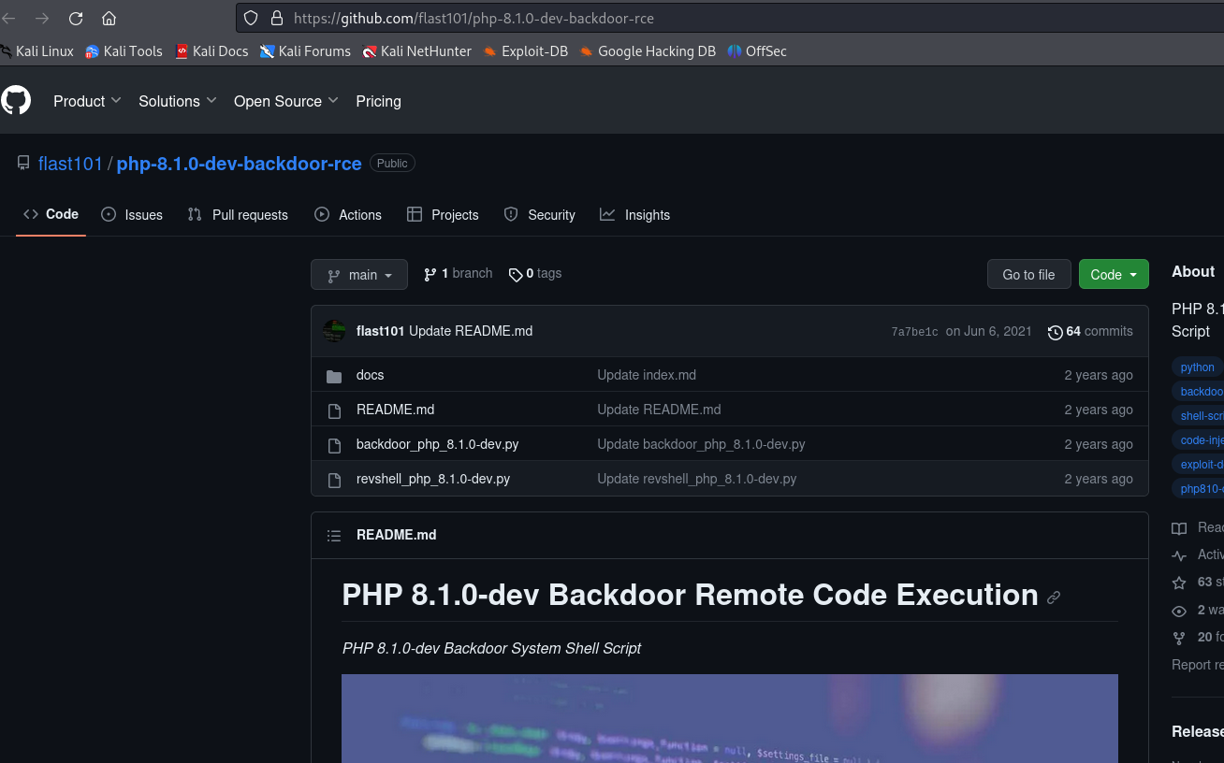Click the tags icon next to 0 tags
Image resolution: width=1224 pixels, height=763 pixels.
(516, 274)
